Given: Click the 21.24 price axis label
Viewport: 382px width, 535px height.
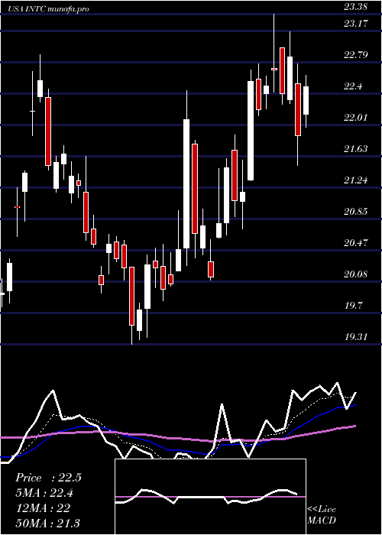Looking at the screenshot, I should pyautogui.click(x=355, y=180).
